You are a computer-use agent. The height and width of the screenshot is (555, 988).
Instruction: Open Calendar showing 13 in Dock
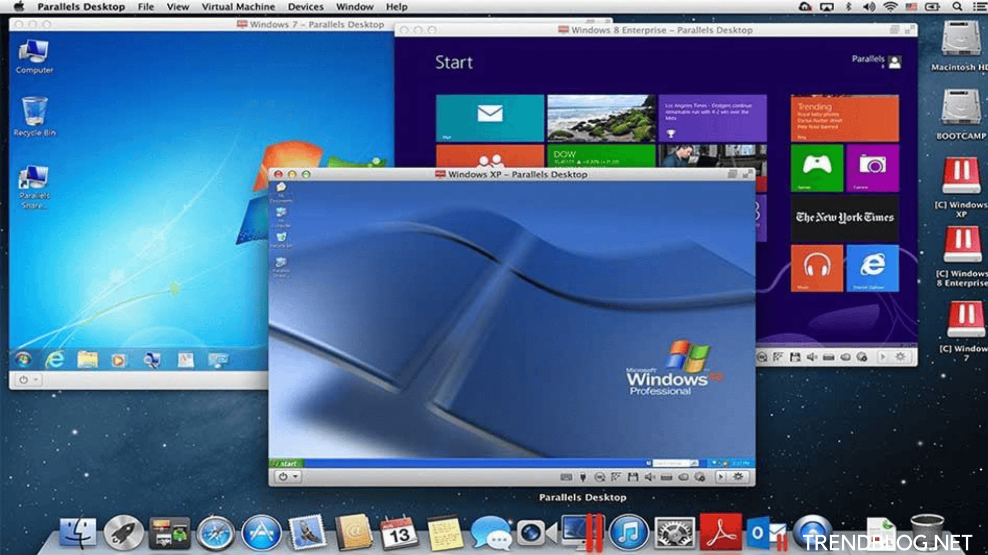(399, 533)
